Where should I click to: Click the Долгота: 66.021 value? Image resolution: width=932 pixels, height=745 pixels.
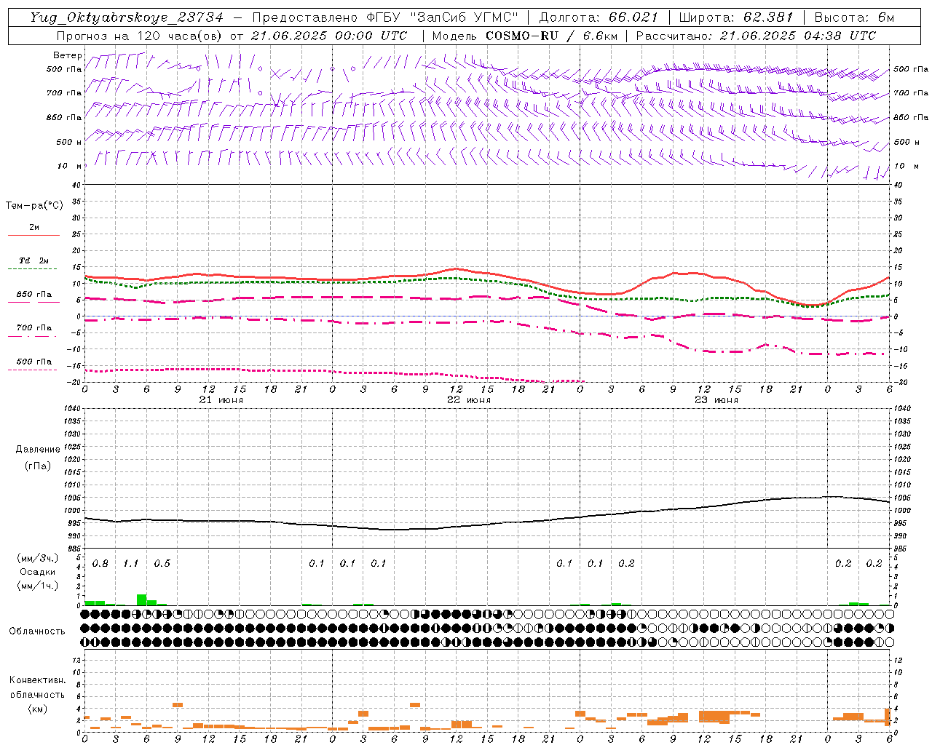coord(599,17)
